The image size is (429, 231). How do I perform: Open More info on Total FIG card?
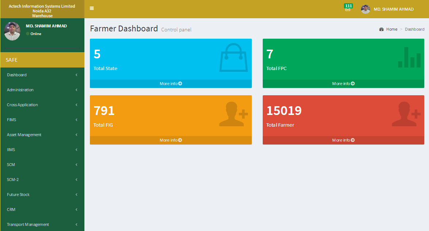[x=171, y=140]
